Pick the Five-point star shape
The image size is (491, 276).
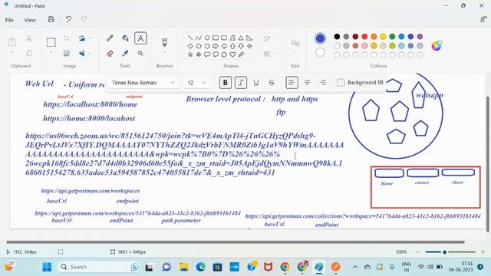(x=190, y=54)
